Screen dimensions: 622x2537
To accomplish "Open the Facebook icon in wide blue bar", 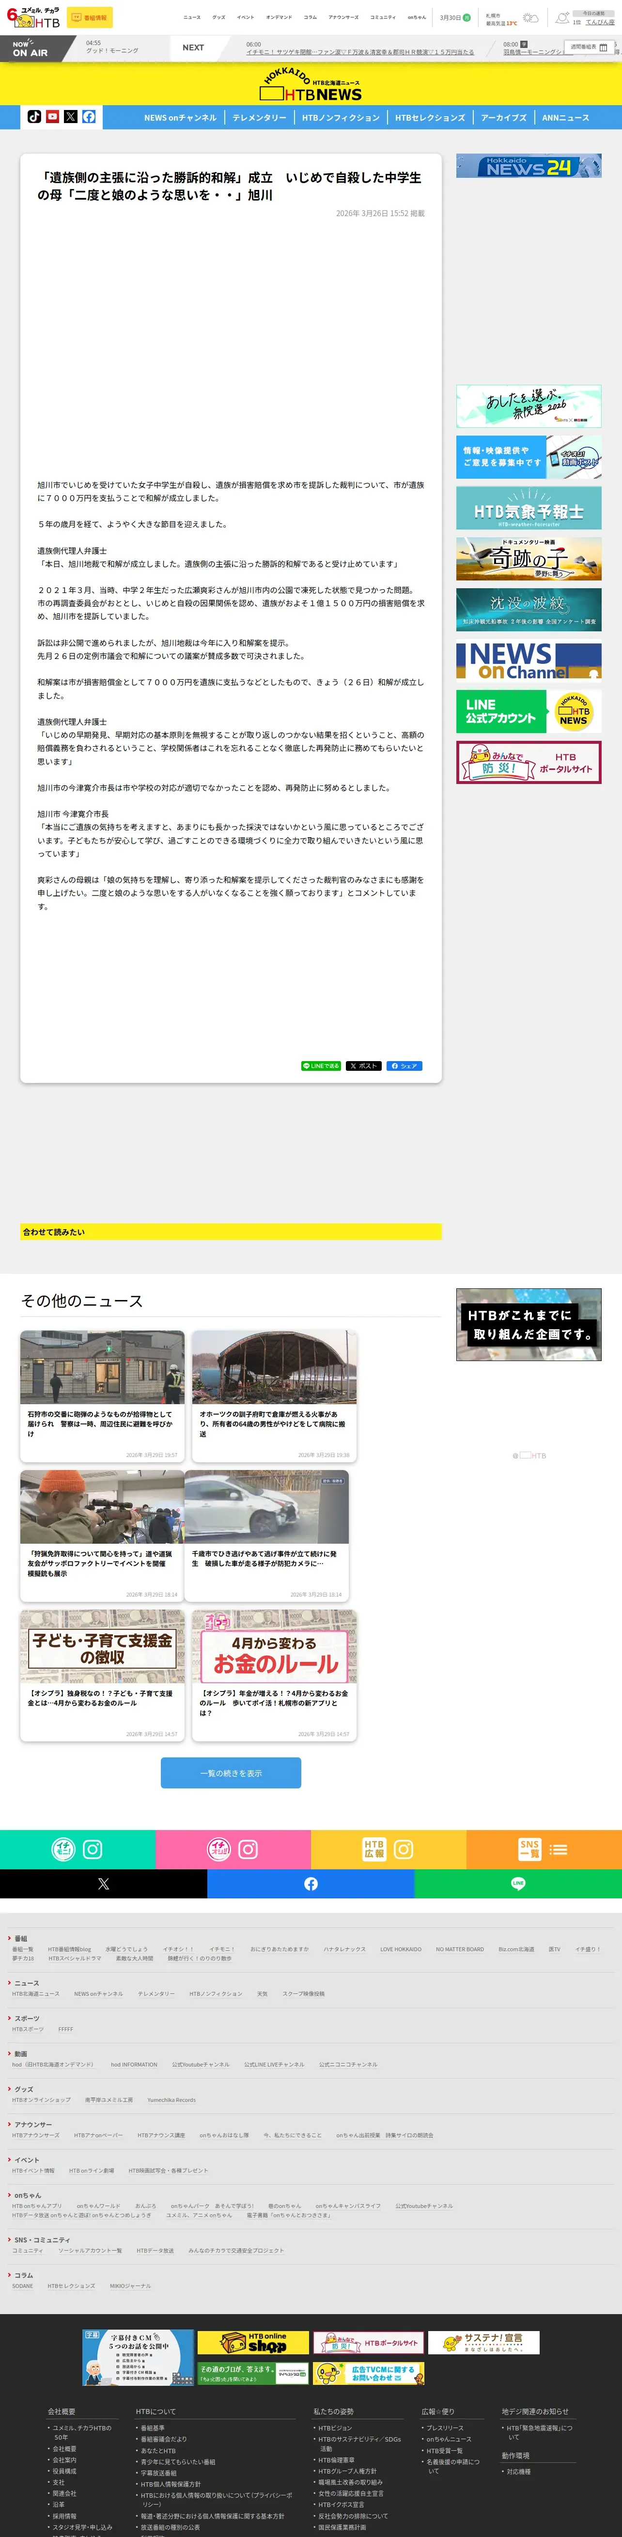I will tap(311, 1883).
